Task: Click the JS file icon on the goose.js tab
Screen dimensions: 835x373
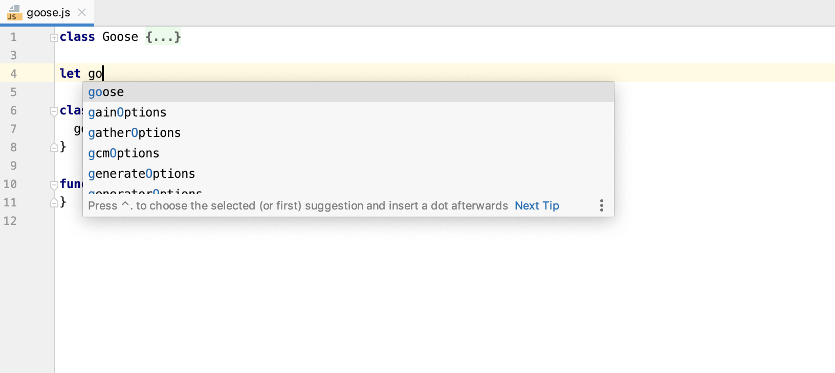Action: pos(14,13)
